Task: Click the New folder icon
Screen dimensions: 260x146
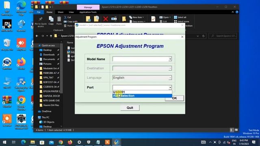Action: pos(124,19)
